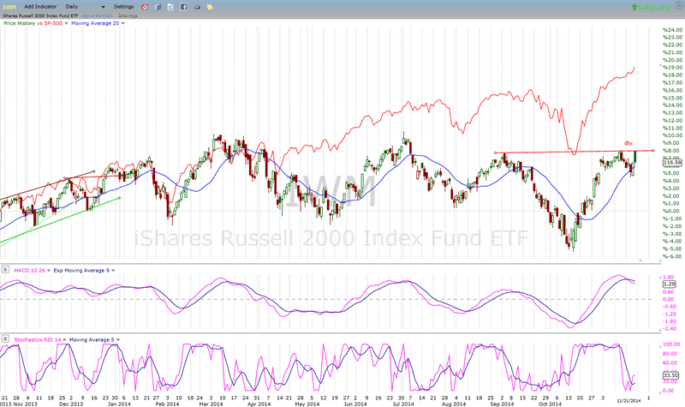
Task: Click the 33.50 stochastics value label
Action: [670, 375]
